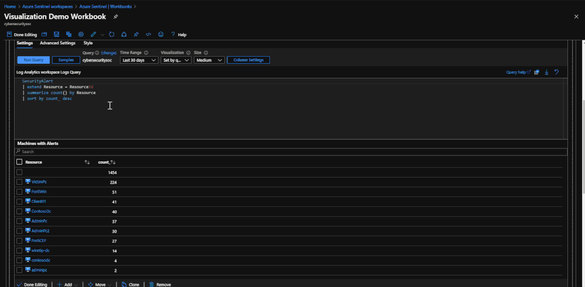Image resolution: width=585 pixels, height=287 pixels.
Task: Check the row with count 1454
Action: click(19, 172)
